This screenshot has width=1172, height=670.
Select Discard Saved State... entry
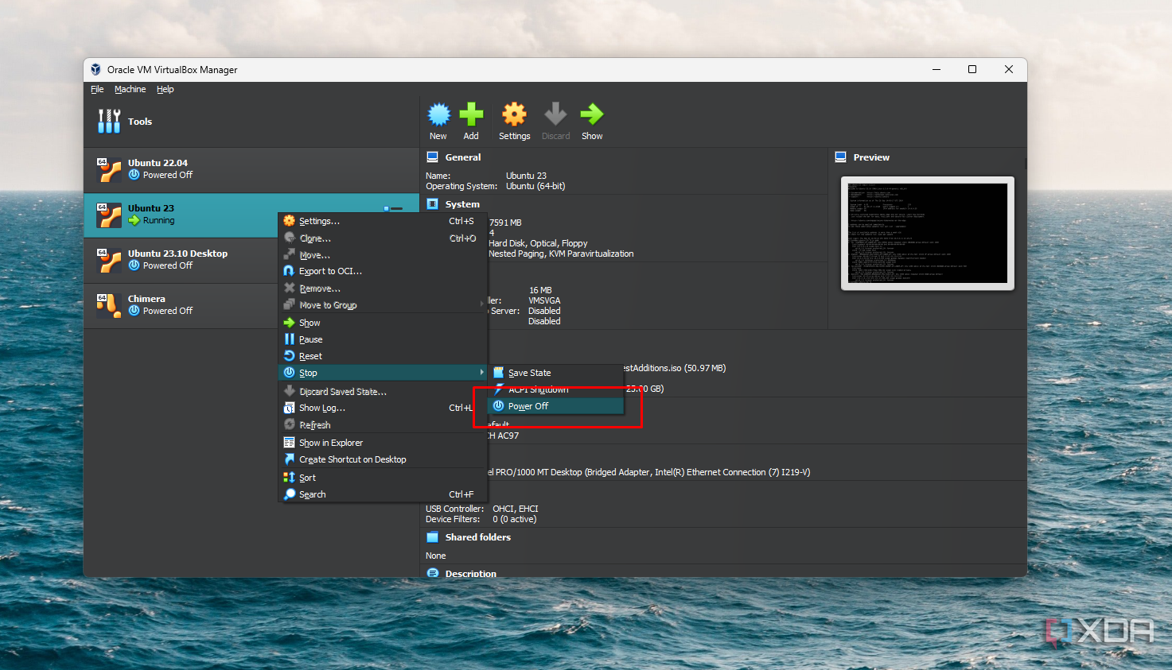tap(382, 392)
